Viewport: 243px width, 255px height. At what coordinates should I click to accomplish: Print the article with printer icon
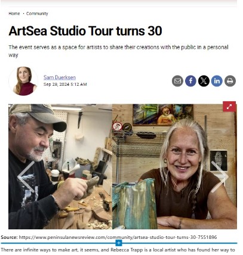pos(230,81)
